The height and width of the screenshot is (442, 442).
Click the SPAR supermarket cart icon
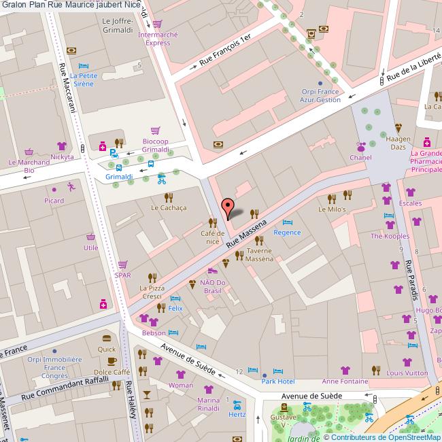(x=122, y=265)
